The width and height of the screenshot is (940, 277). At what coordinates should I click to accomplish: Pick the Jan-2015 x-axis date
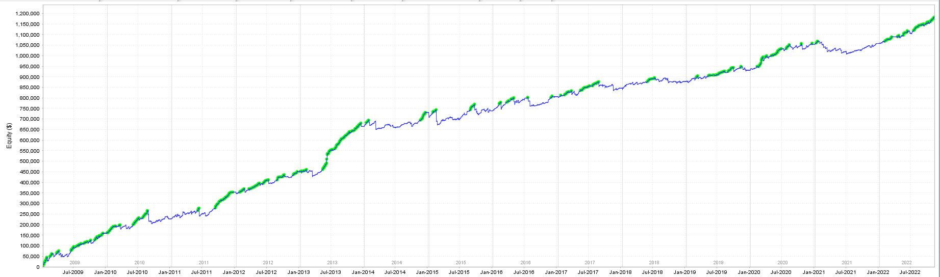pyautogui.click(x=427, y=272)
